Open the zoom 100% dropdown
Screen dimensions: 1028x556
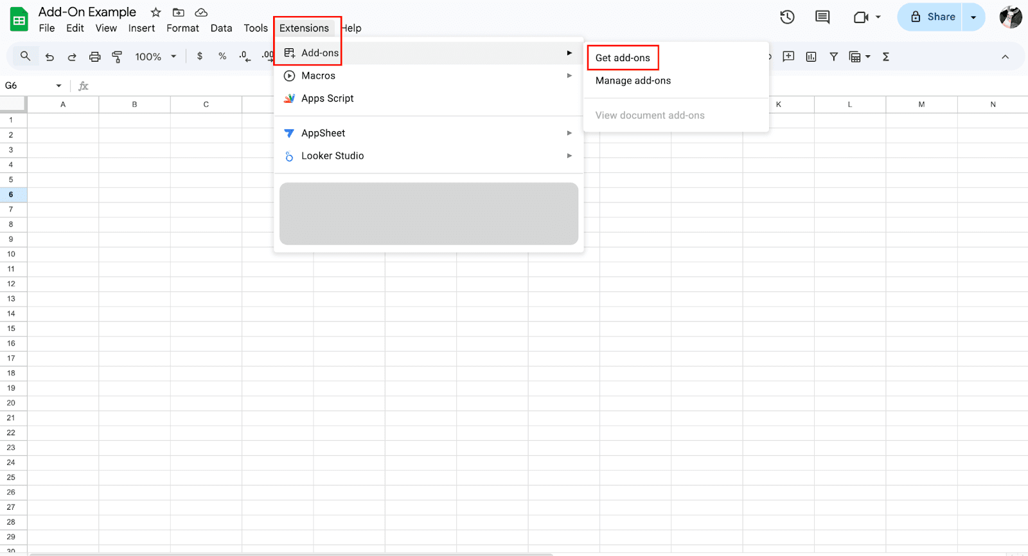(x=155, y=57)
